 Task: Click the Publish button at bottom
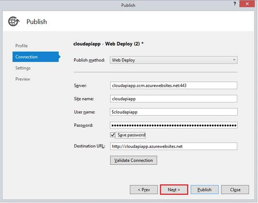[205, 190]
